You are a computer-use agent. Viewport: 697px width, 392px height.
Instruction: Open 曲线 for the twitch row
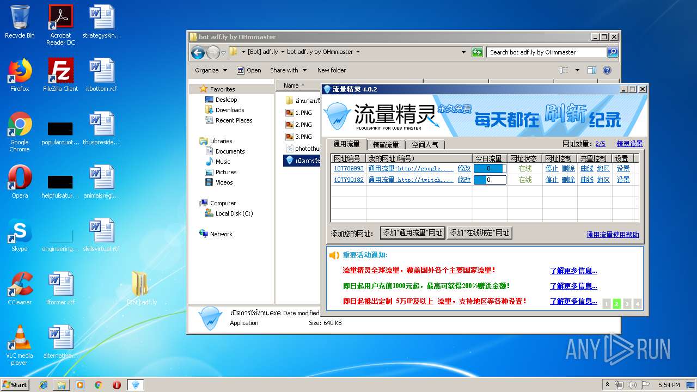(586, 180)
